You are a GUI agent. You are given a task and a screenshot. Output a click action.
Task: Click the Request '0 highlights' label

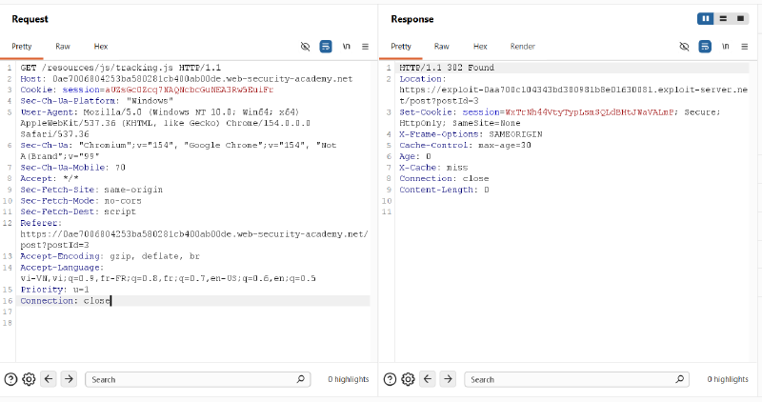[x=349, y=379]
